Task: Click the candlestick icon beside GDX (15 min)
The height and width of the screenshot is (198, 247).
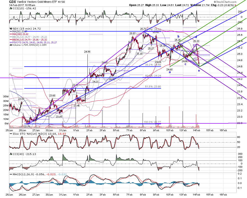Action: pos(11,29)
